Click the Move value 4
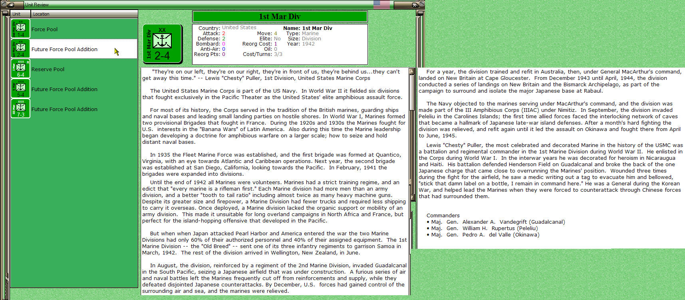This screenshot has height=300, width=685. (275, 34)
